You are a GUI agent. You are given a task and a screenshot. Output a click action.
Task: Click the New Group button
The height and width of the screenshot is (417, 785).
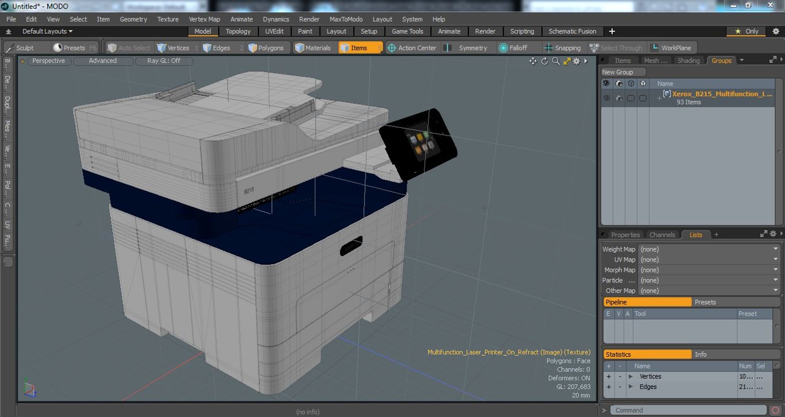coord(623,72)
